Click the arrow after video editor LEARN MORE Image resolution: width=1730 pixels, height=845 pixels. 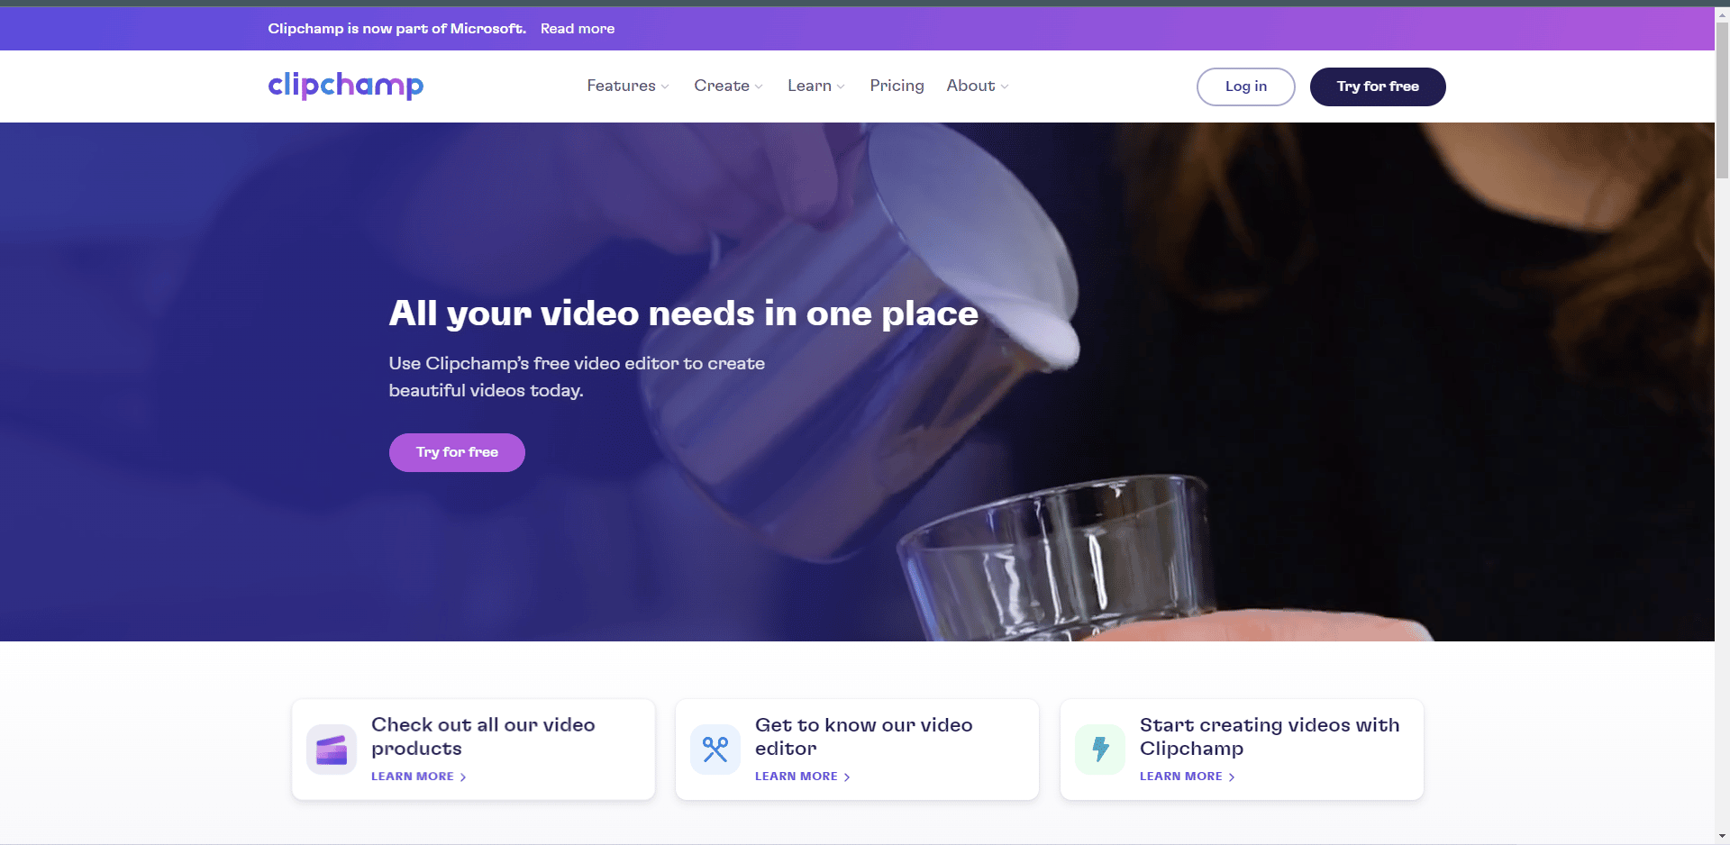847,777
